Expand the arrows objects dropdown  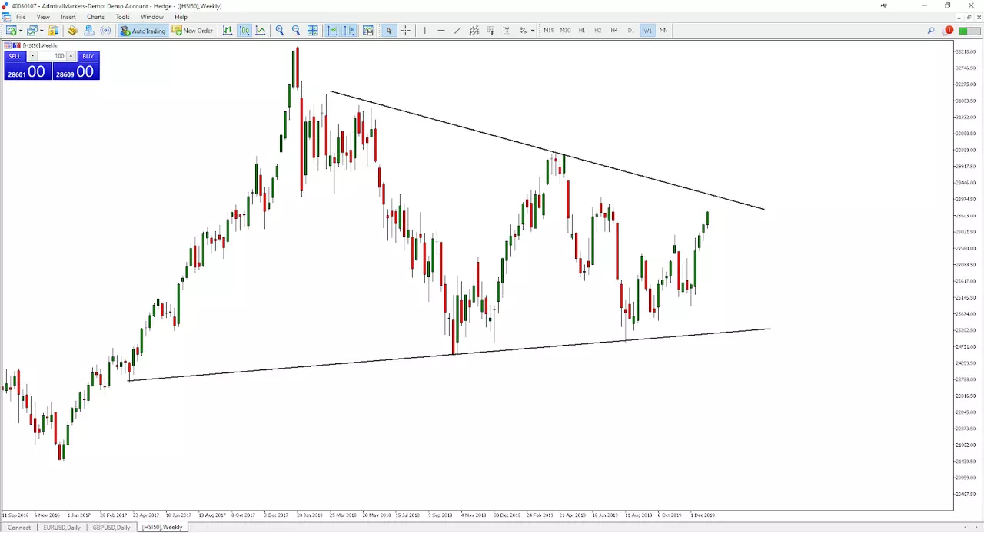[x=532, y=31]
